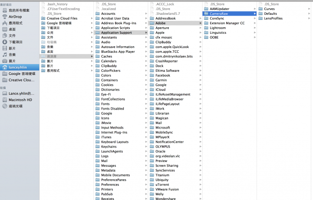Screen dimensions: 313x200
Task: Select Keyboard Layouts folder
Action: tap(121, 142)
